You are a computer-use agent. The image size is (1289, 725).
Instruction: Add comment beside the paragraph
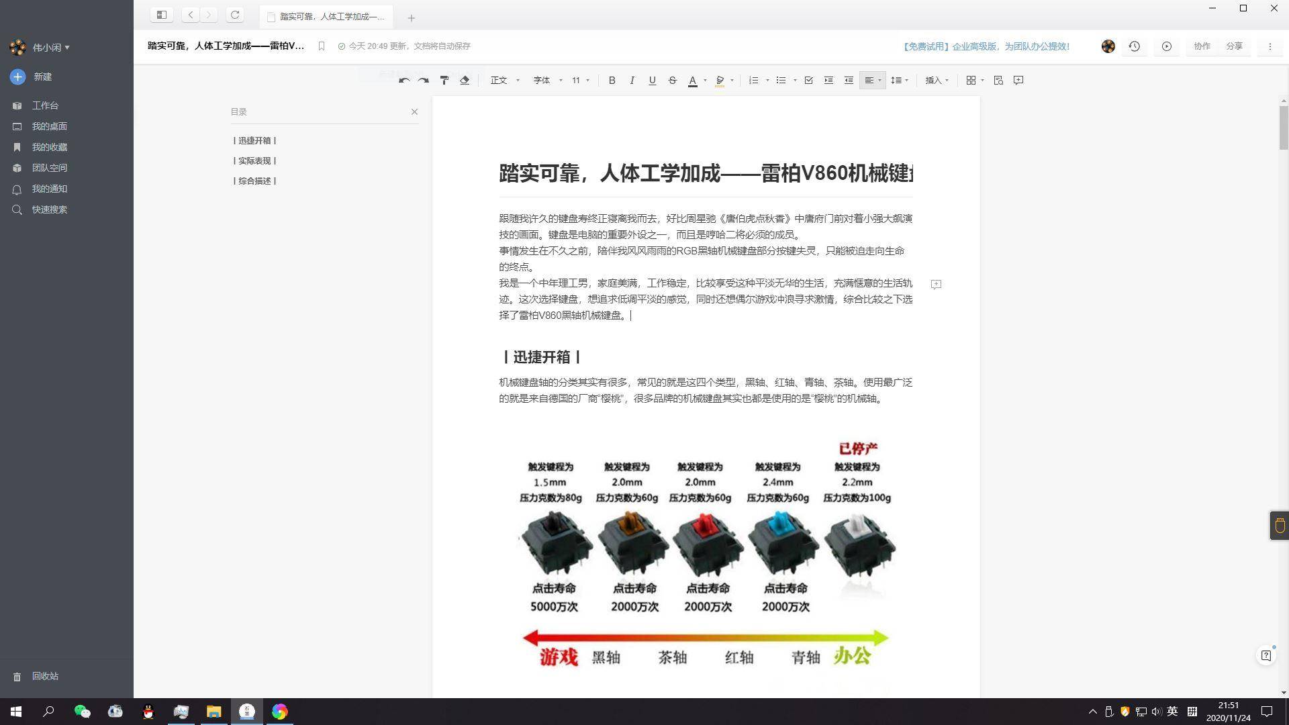click(936, 284)
